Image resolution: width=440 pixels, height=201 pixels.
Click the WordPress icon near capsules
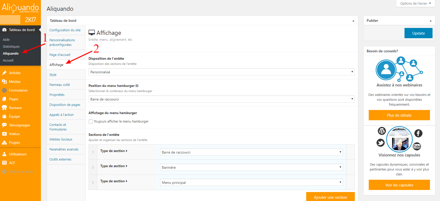pos(382,131)
